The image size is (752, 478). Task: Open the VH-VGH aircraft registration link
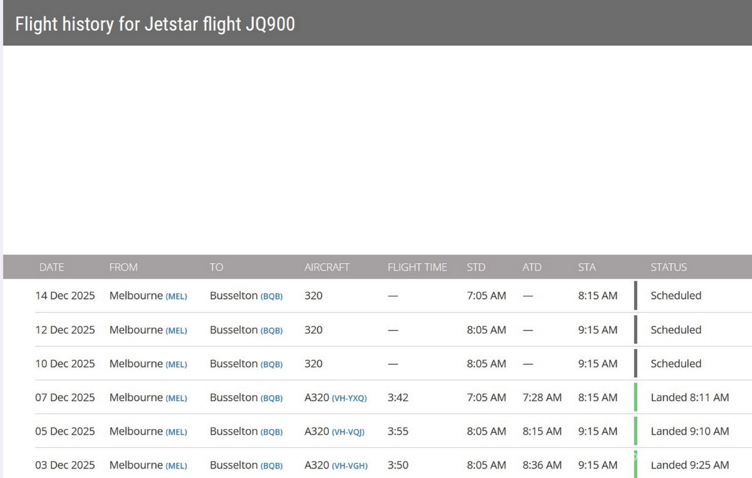349,465
